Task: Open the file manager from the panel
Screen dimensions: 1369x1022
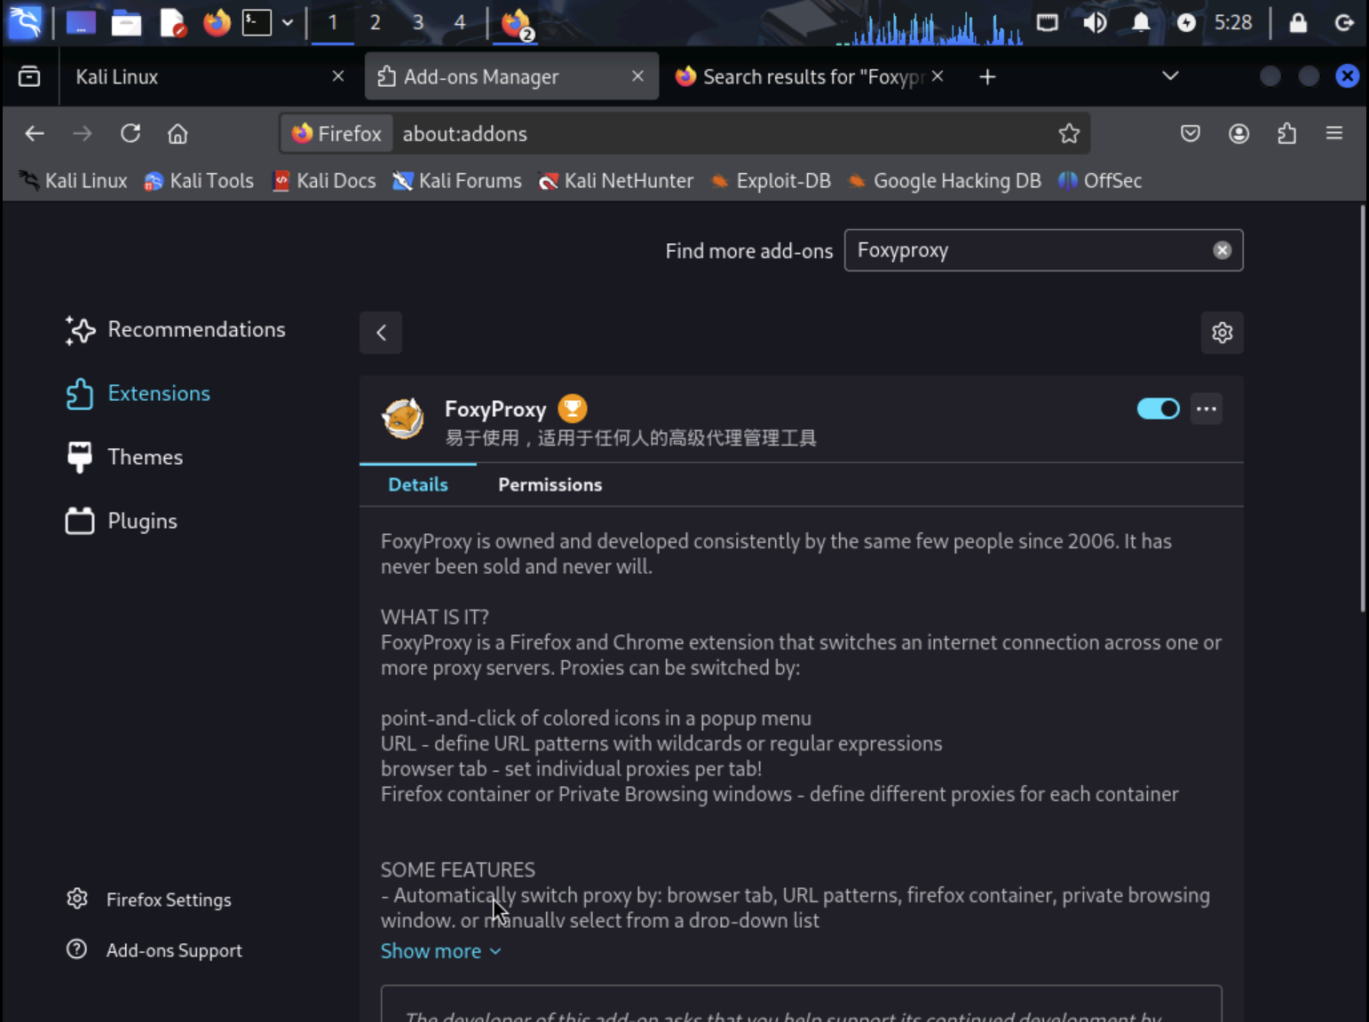Action: pos(126,23)
